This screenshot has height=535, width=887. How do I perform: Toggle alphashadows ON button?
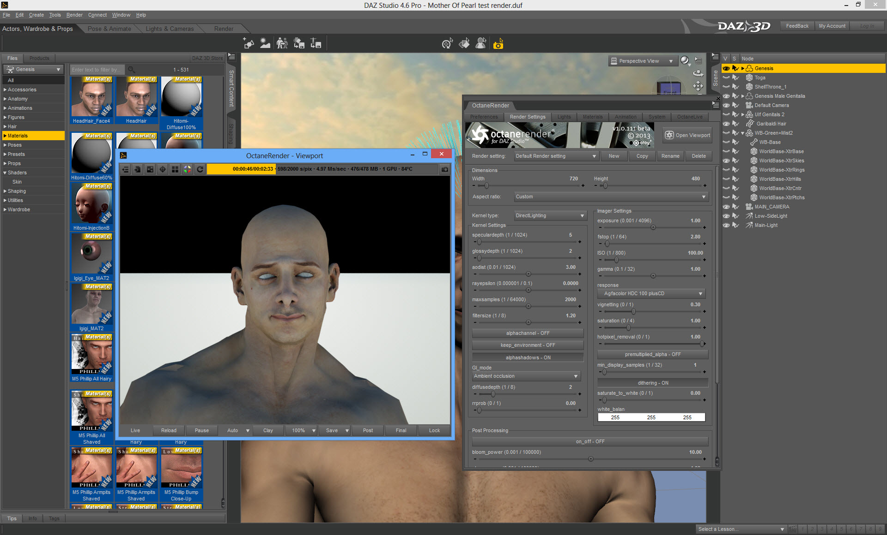(528, 357)
